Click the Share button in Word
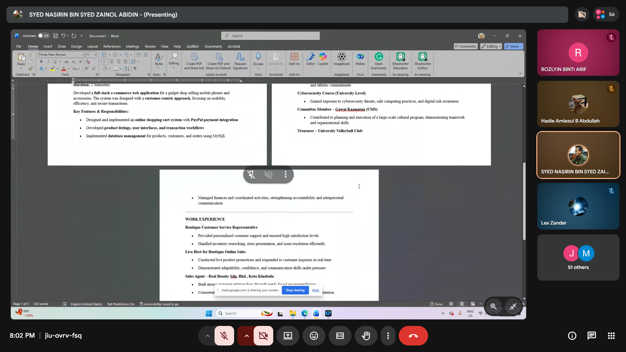 click(x=514, y=46)
